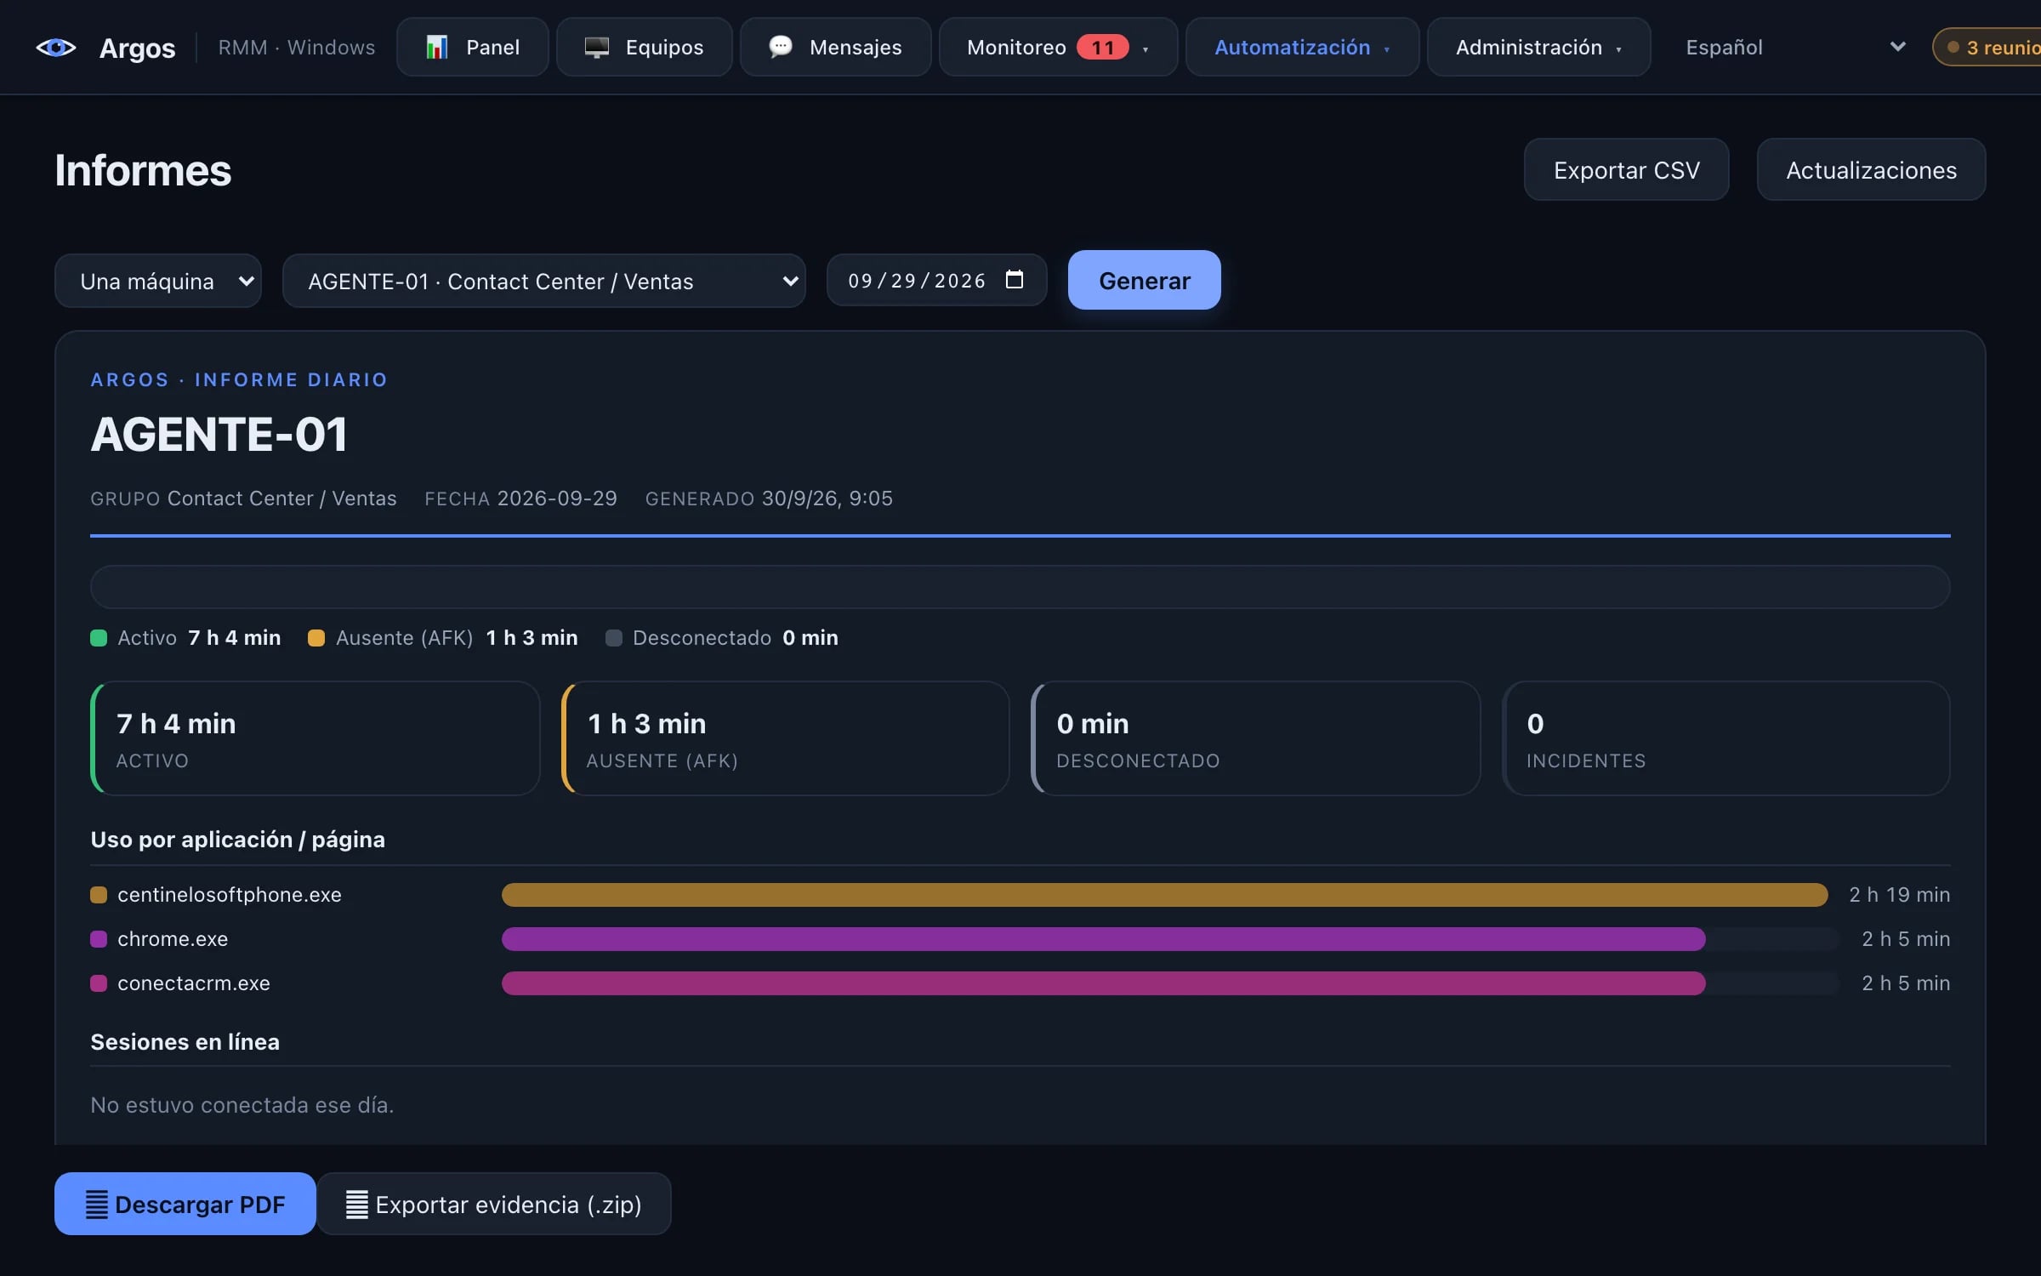Open Actualizaciones

click(x=1871, y=170)
